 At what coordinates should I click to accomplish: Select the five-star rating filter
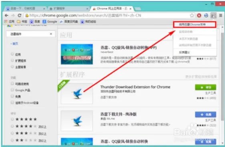12,119
